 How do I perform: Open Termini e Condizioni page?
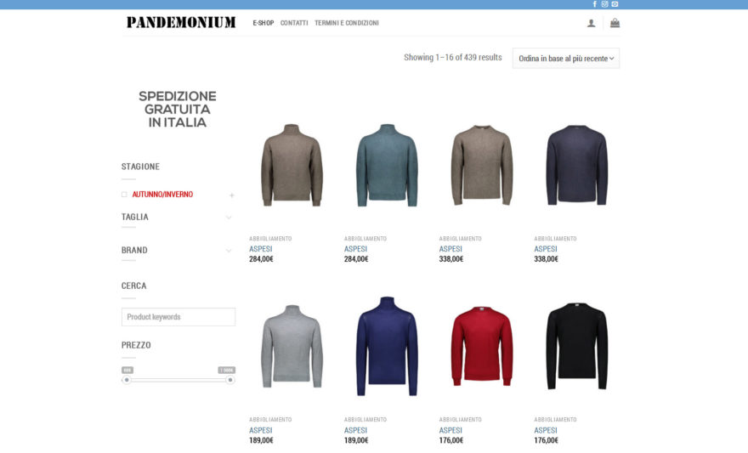click(x=346, y=23)
